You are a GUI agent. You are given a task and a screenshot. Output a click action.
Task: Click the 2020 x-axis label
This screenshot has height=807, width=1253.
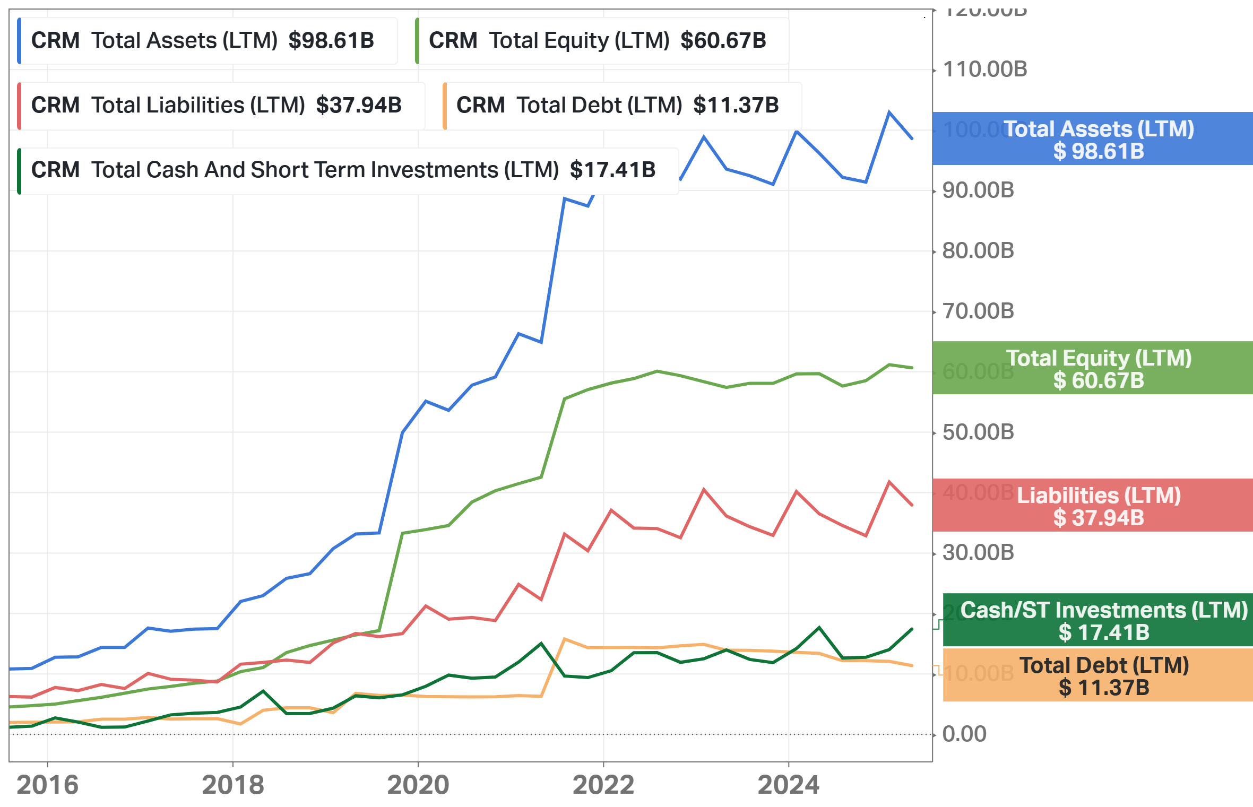point(418,785)
